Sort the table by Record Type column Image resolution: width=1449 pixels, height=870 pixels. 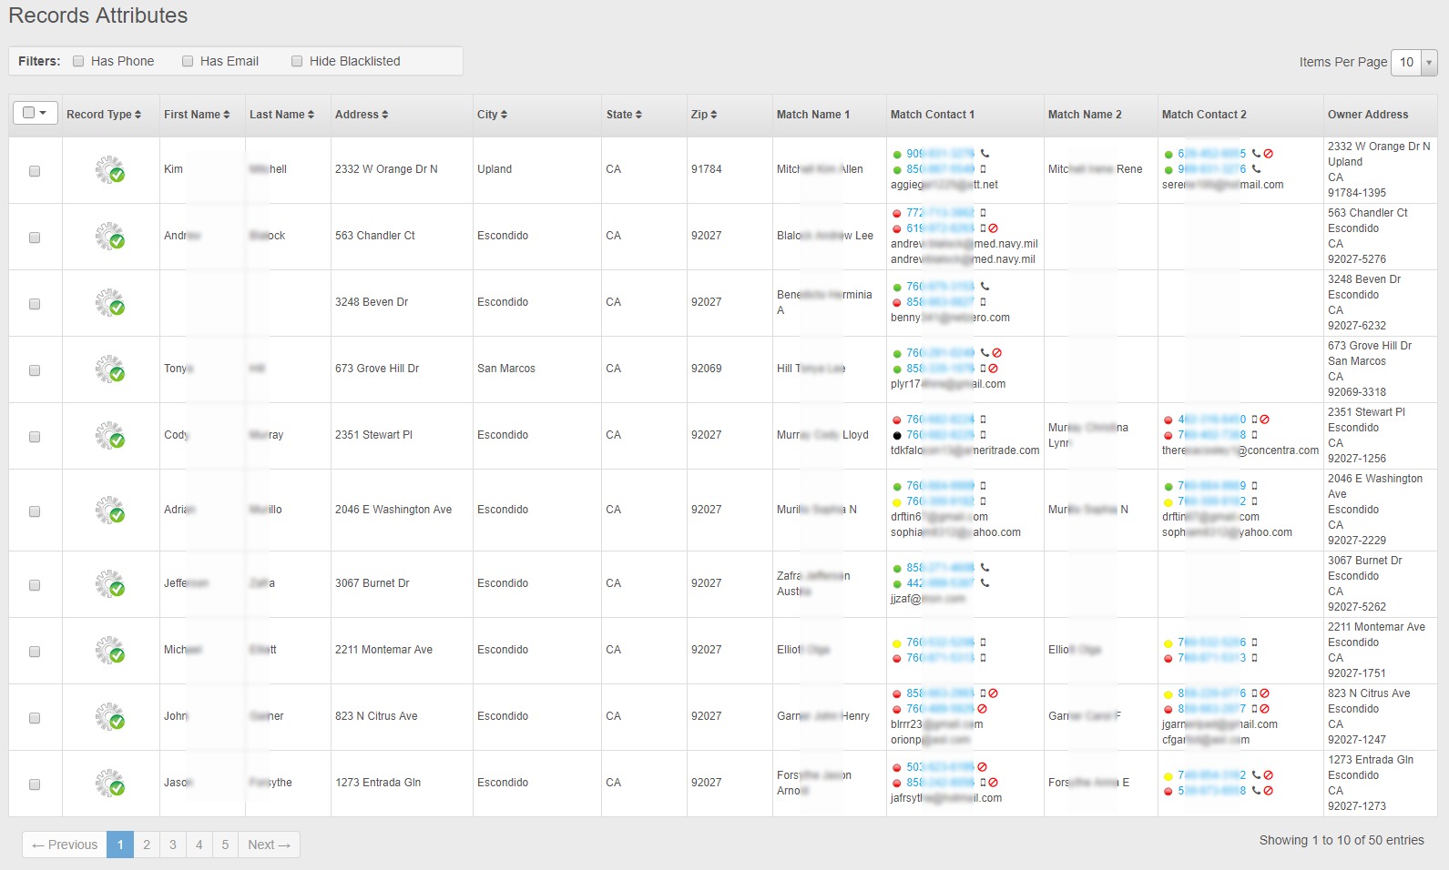[x=104, y=115]
